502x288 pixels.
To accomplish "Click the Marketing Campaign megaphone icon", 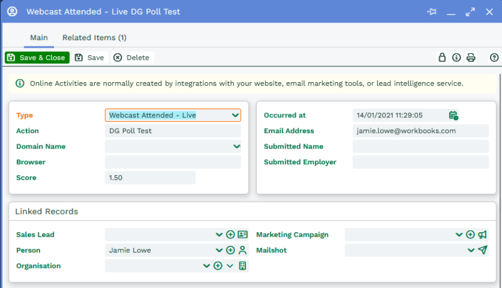I will pos(482,235).
